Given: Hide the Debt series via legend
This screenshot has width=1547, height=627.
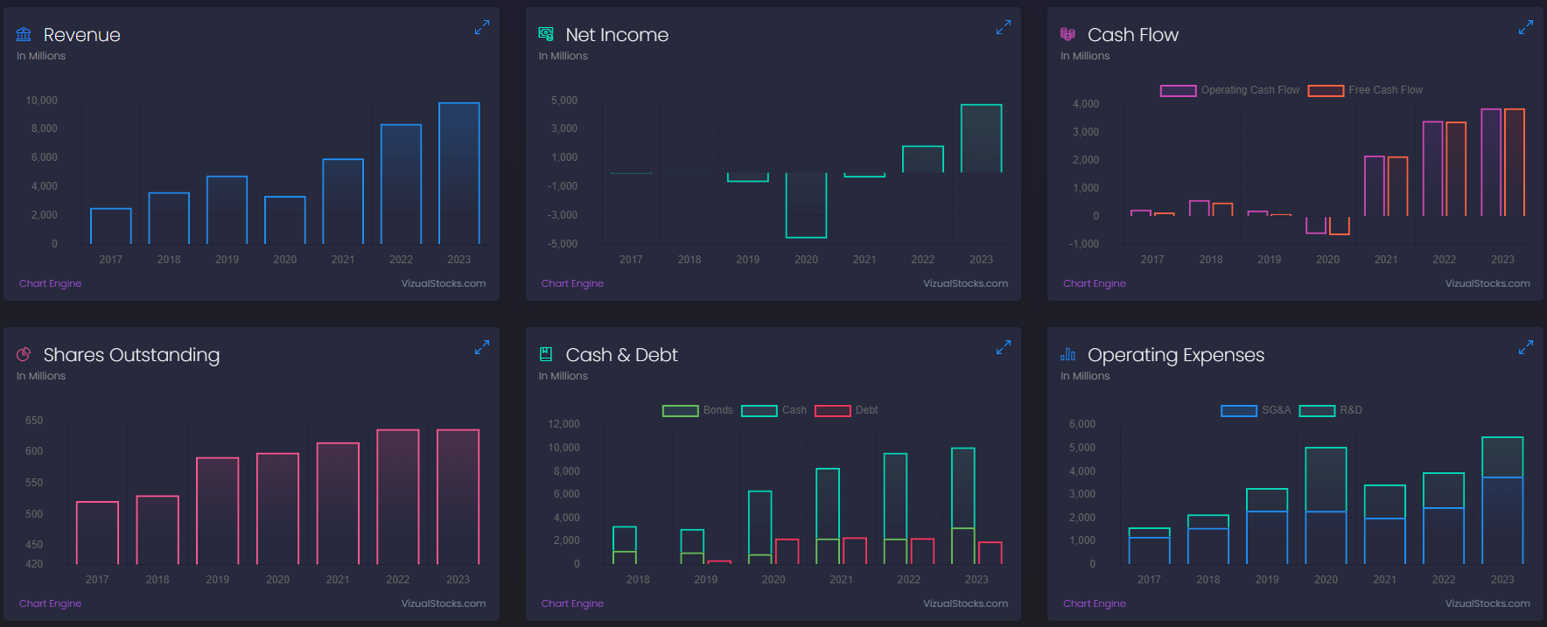Looking at the screenshot, I should click(846, 410).
